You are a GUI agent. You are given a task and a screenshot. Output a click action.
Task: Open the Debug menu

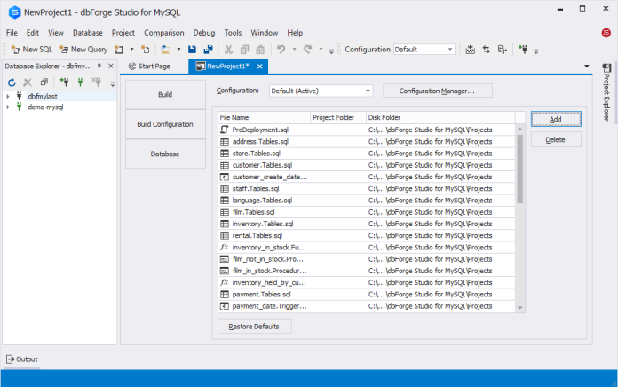(204, 33)
